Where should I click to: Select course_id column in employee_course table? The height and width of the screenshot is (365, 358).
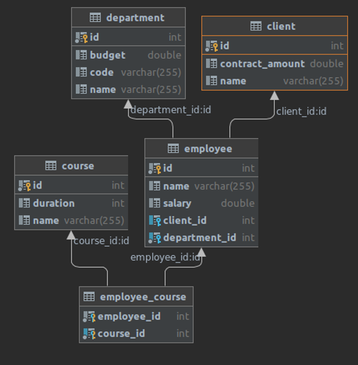point(121,334)
